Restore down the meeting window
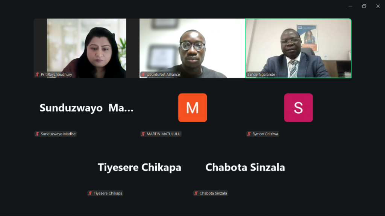 coord(364,6)
